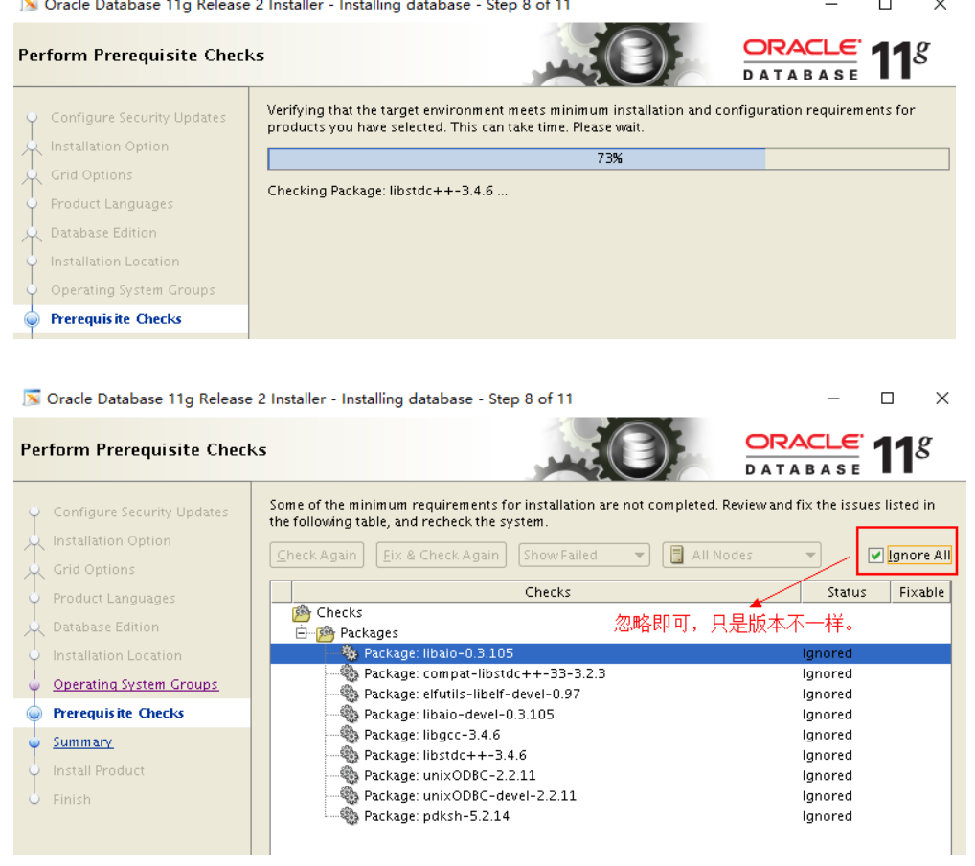Viewport: 975px width, 866px height.
Task: Click the Checks column header
Action: click(547, 592)
